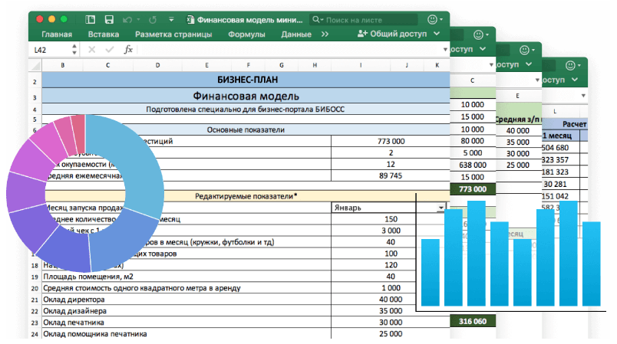Click the smiley icon in the third window
617x344 pixels.
click(x=524, y=50)
